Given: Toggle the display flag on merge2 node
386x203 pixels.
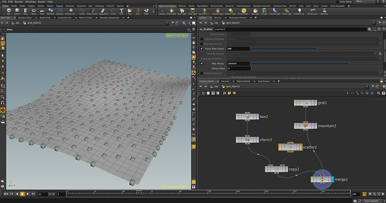Looking at the screenshot, I should 332,179.
